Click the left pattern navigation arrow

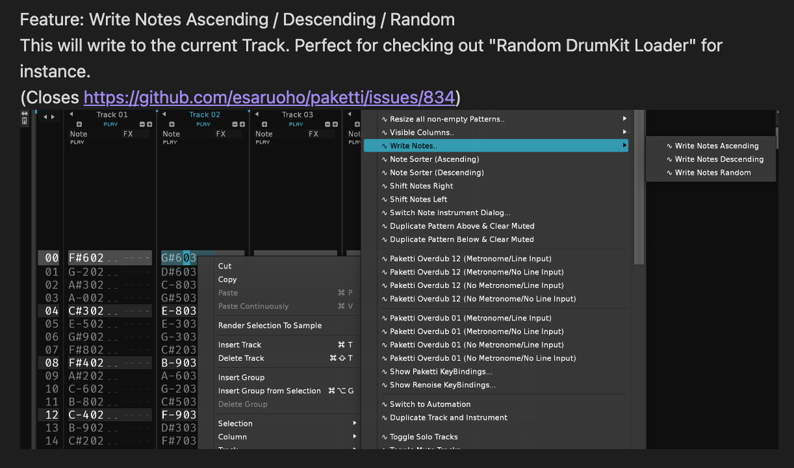[x=45, y=117]
